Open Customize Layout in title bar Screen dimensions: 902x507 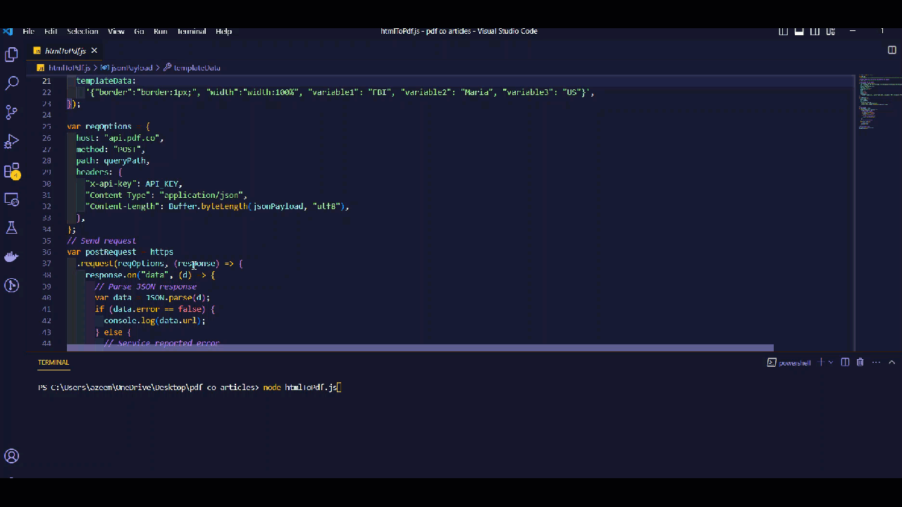point(832,31)
